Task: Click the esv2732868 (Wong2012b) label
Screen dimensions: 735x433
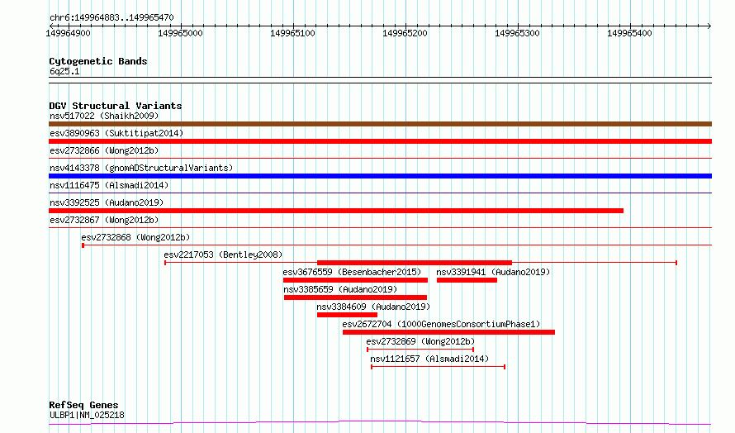Action: click(135, 237)
